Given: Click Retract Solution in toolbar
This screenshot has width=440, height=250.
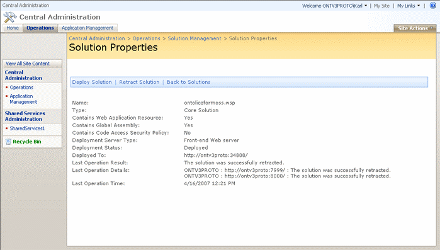Looking at the screenshot, I should pyautogui.click(x=139, y=82).
